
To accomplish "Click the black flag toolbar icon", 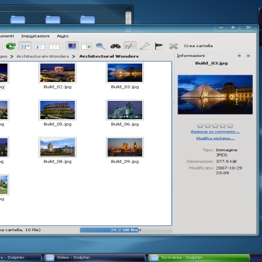I will coord(159,46).
